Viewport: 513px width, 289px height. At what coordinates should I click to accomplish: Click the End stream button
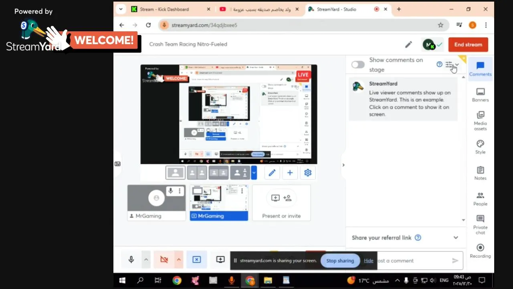point(468,45)
